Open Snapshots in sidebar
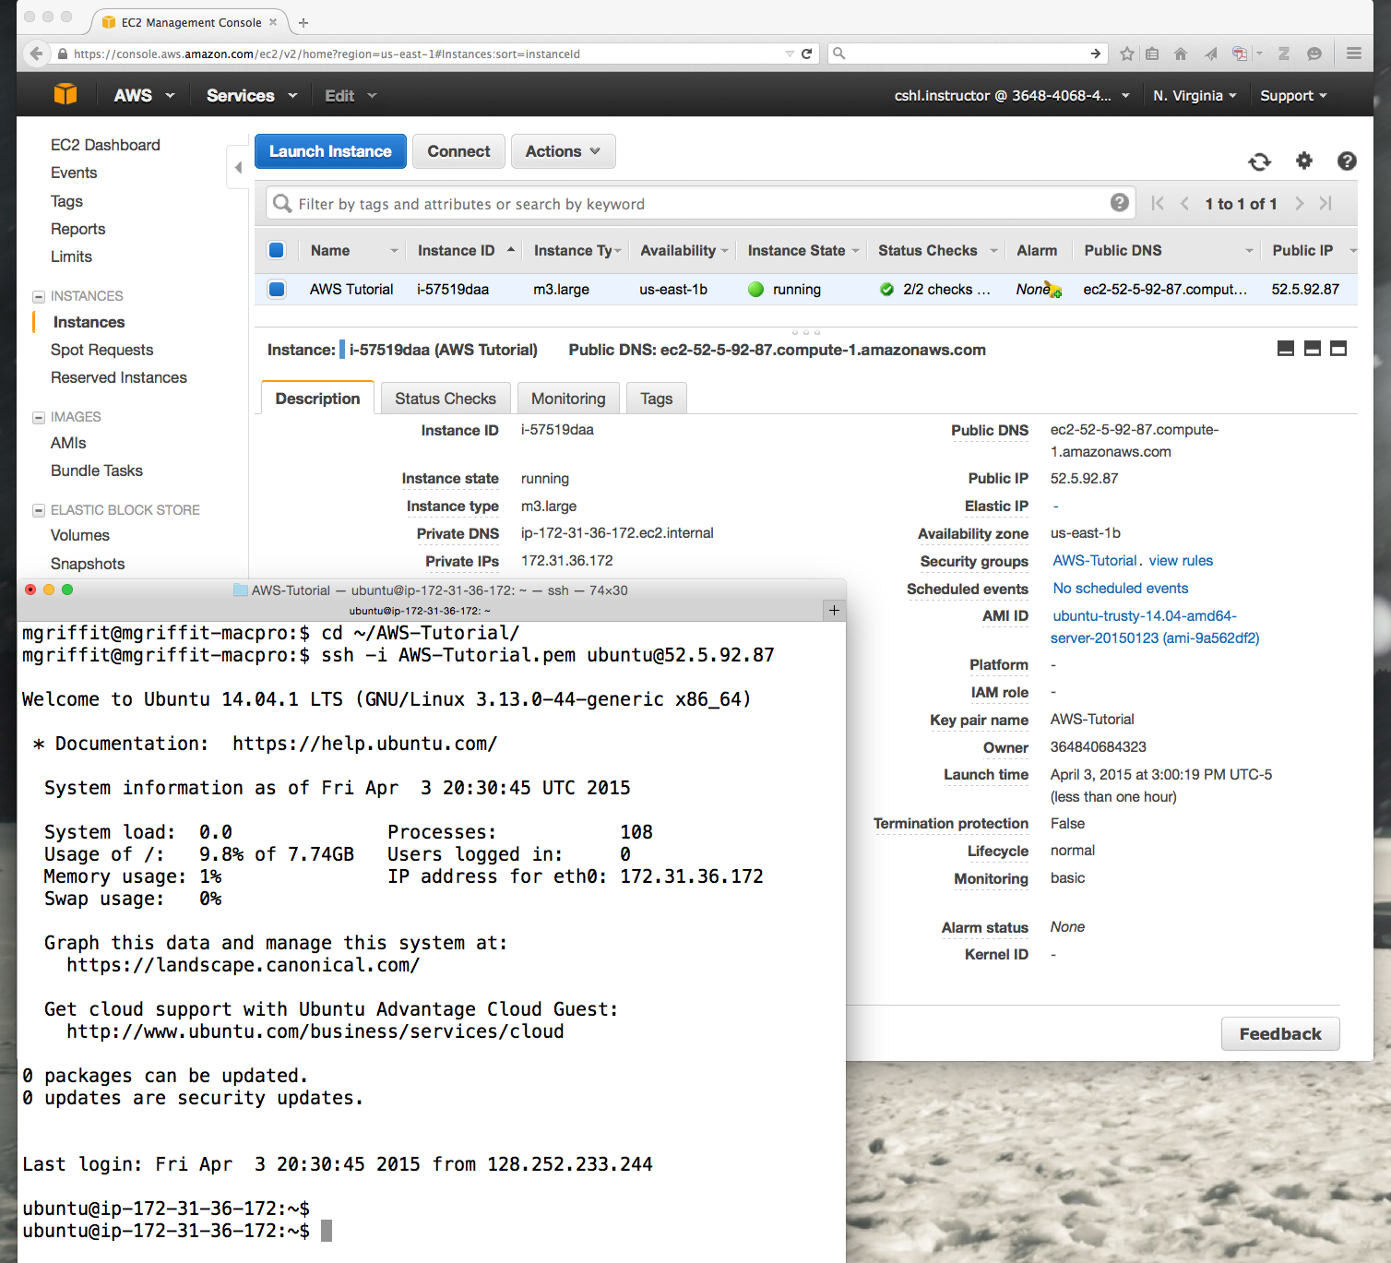Screen dimensions: 1391x1263 pyautogui.click(x=88, y=564)
